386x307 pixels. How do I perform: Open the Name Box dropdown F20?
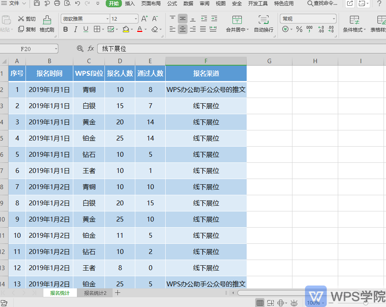(56, 49)
